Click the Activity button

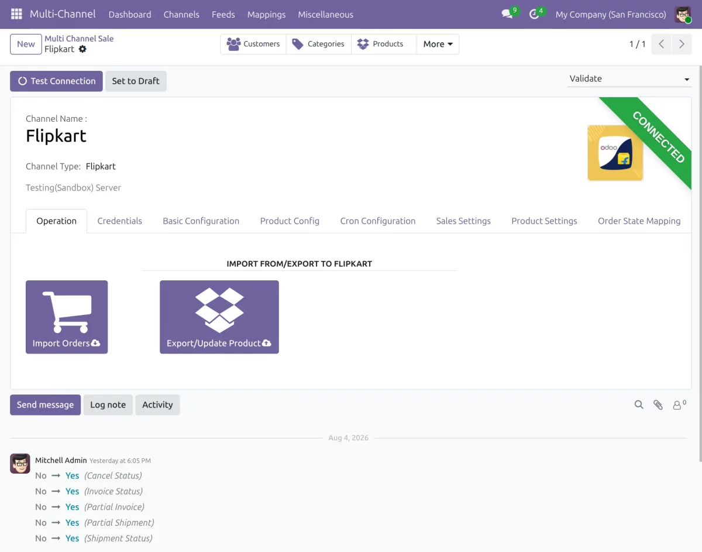click(x=157, y=404)
